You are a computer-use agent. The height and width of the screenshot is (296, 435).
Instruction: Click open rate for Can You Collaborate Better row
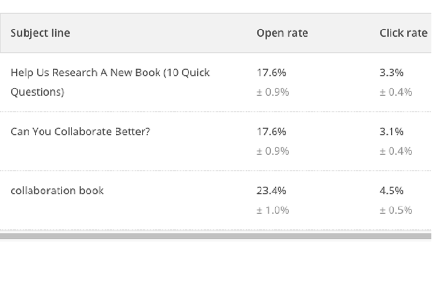pos(271,132)
